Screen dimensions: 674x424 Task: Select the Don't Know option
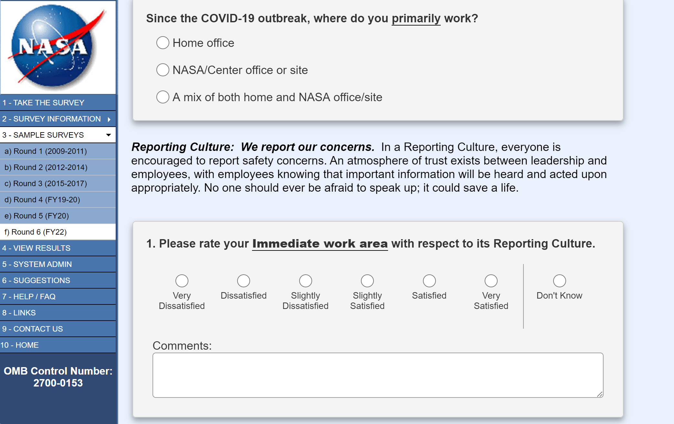(x=559, y=281)
